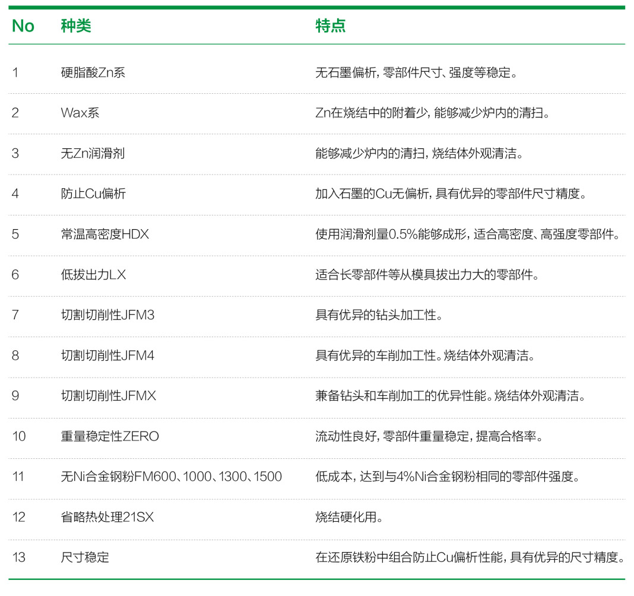Click feature text '使用润滑剂量0.5%能够成形' in row 5
The height and width of the screenshot is (596, 634).
391,234
